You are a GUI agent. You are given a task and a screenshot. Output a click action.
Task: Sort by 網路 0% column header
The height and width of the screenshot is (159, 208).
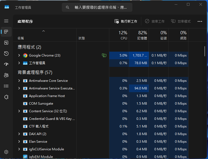click(178, 35)
